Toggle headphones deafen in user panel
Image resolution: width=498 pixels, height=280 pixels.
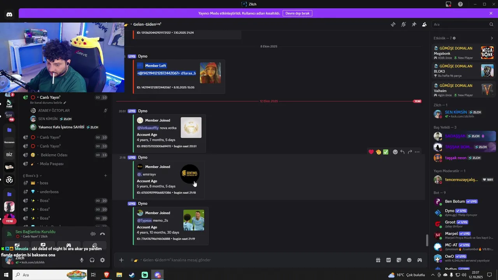(92, 260)
